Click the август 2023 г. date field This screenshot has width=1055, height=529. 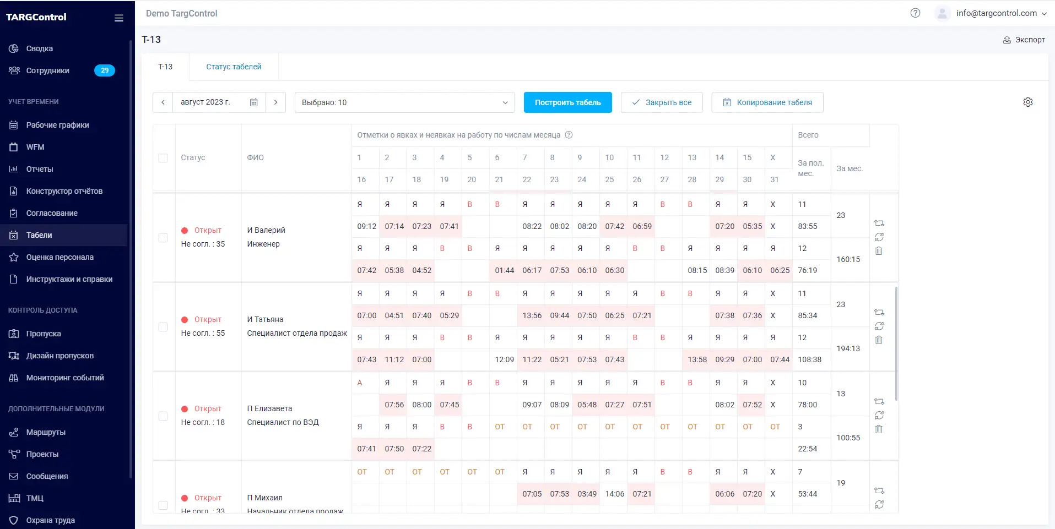click(x=219, y=102)
